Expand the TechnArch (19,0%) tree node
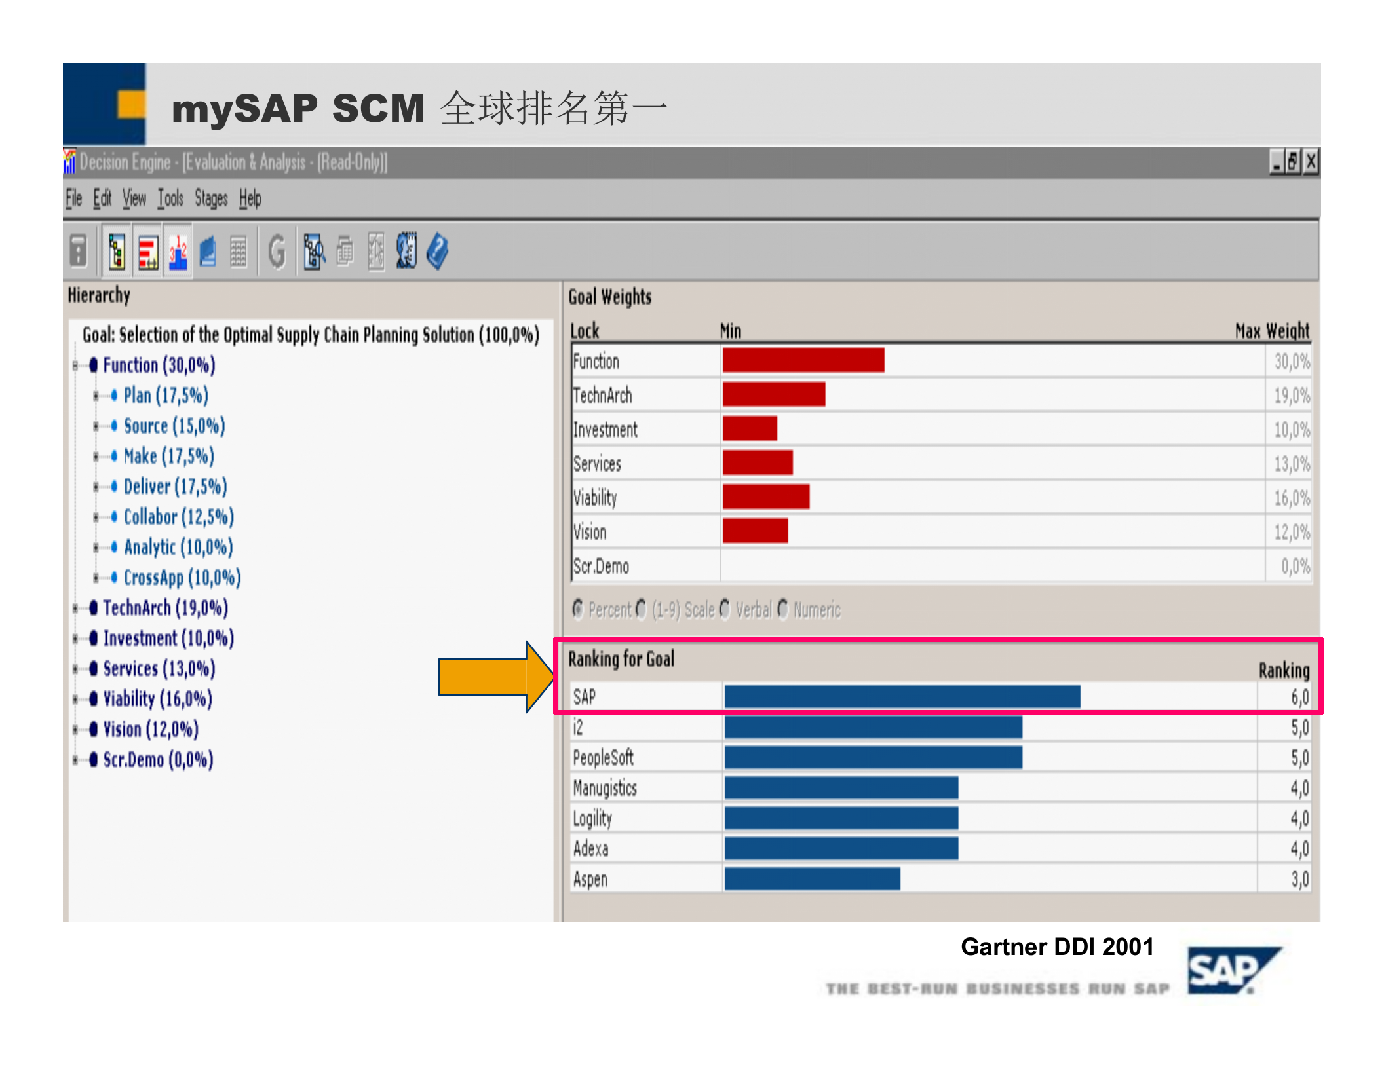Screen dimensions: 1384x1069 (76, 609)
